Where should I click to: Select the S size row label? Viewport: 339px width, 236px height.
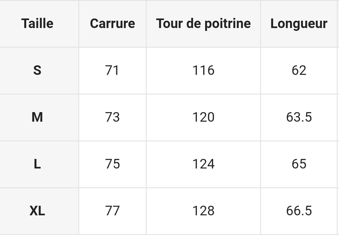pos(37,70)
